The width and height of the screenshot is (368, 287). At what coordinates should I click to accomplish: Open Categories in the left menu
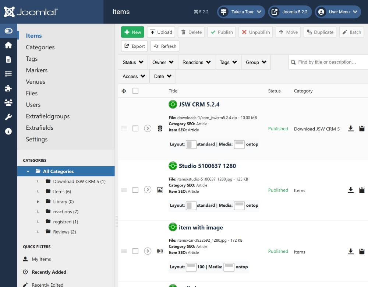click(40, 47)
